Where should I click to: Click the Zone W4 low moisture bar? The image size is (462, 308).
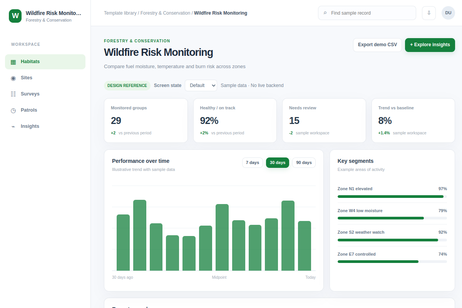point(392,218)
